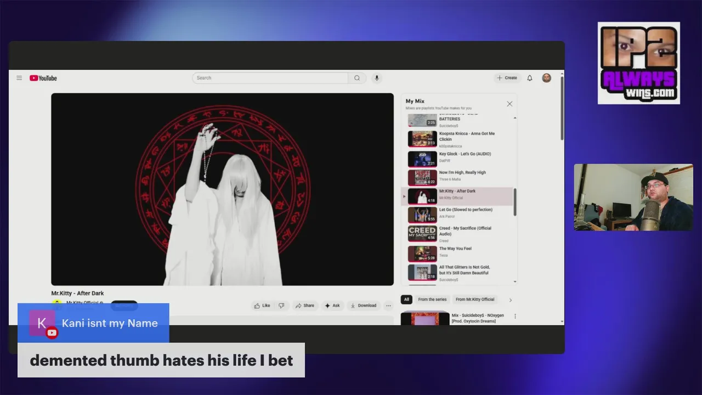Click the After Dark video player

coord(222,189)
